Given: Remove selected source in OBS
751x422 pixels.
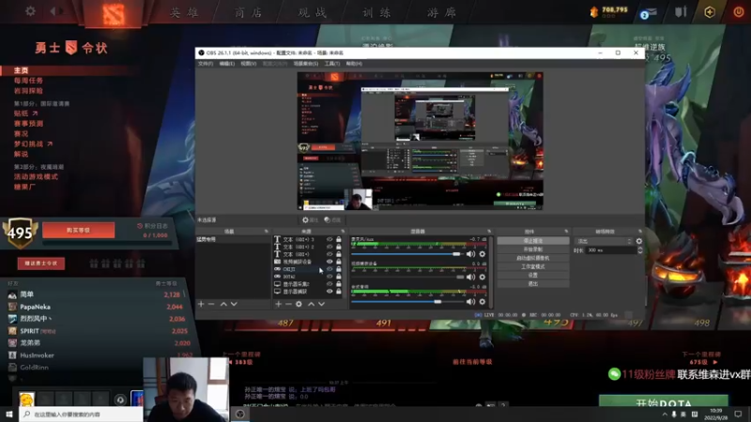Looking at the screenshot, I should (x=288, y=304).
